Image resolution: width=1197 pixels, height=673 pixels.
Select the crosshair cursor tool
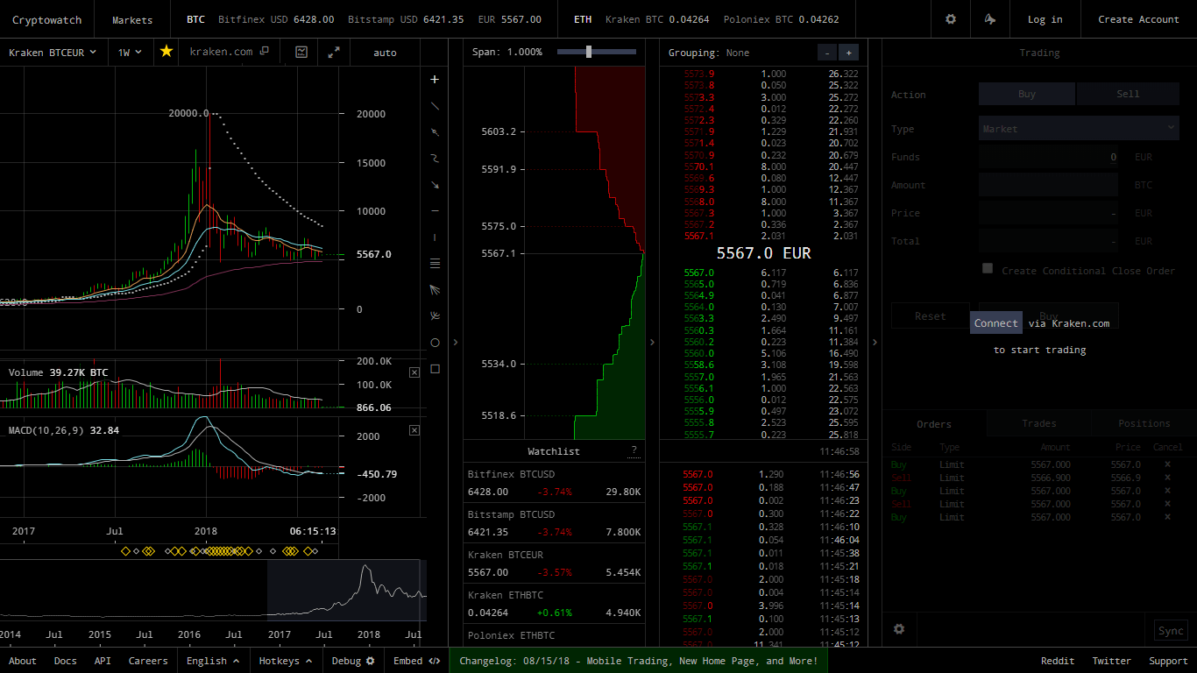pyautogui.click(x=435, y=80)
